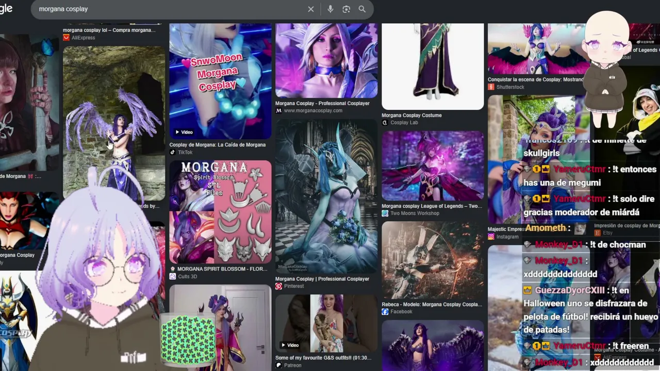Click the 'Patreon' source name text
Viewport: 660px width, 371px height.
pyautogui.click(x=292, y=365)
